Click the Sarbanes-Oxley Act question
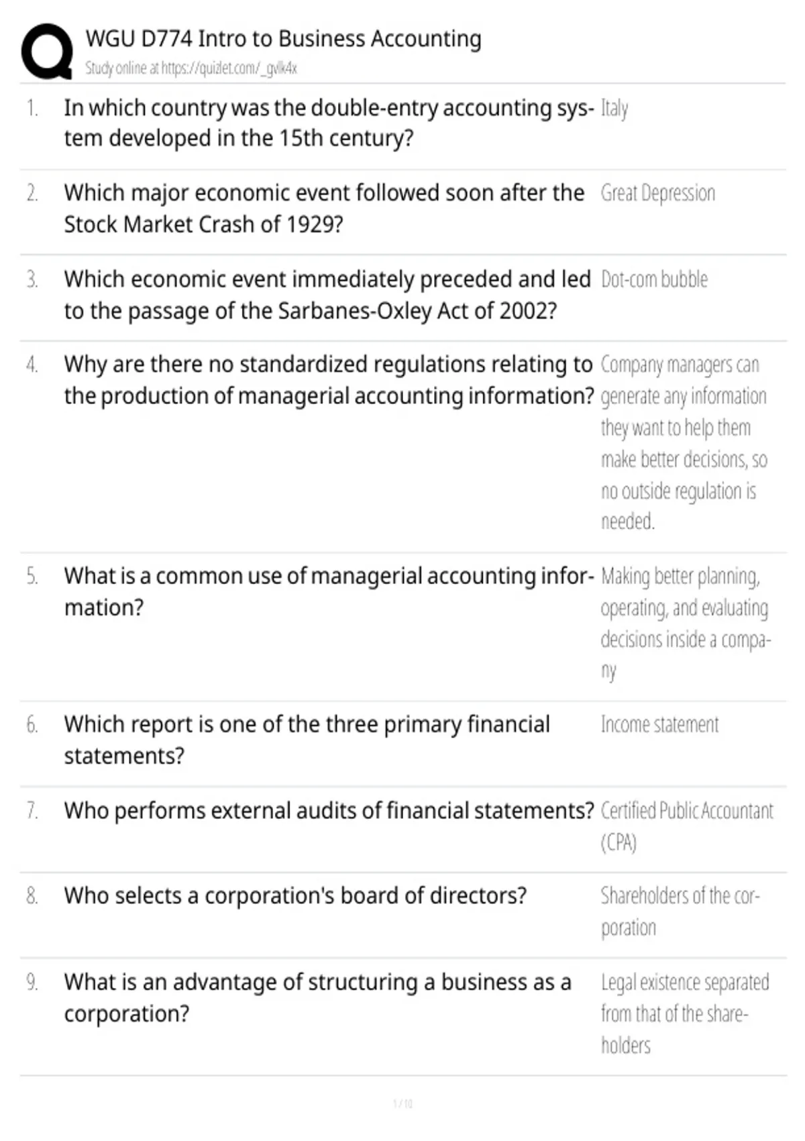 (x=327, y=295)
